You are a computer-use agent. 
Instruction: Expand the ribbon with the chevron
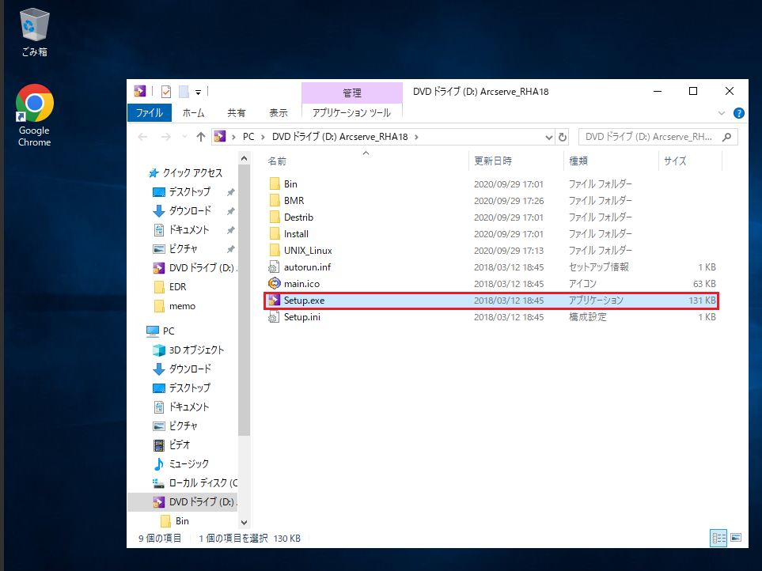click(721, 113)
